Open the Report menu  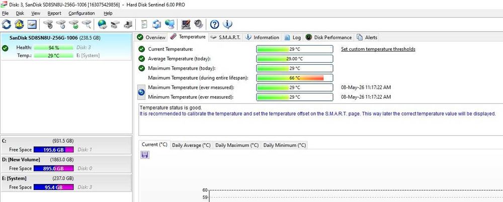[x=54, y=14]
